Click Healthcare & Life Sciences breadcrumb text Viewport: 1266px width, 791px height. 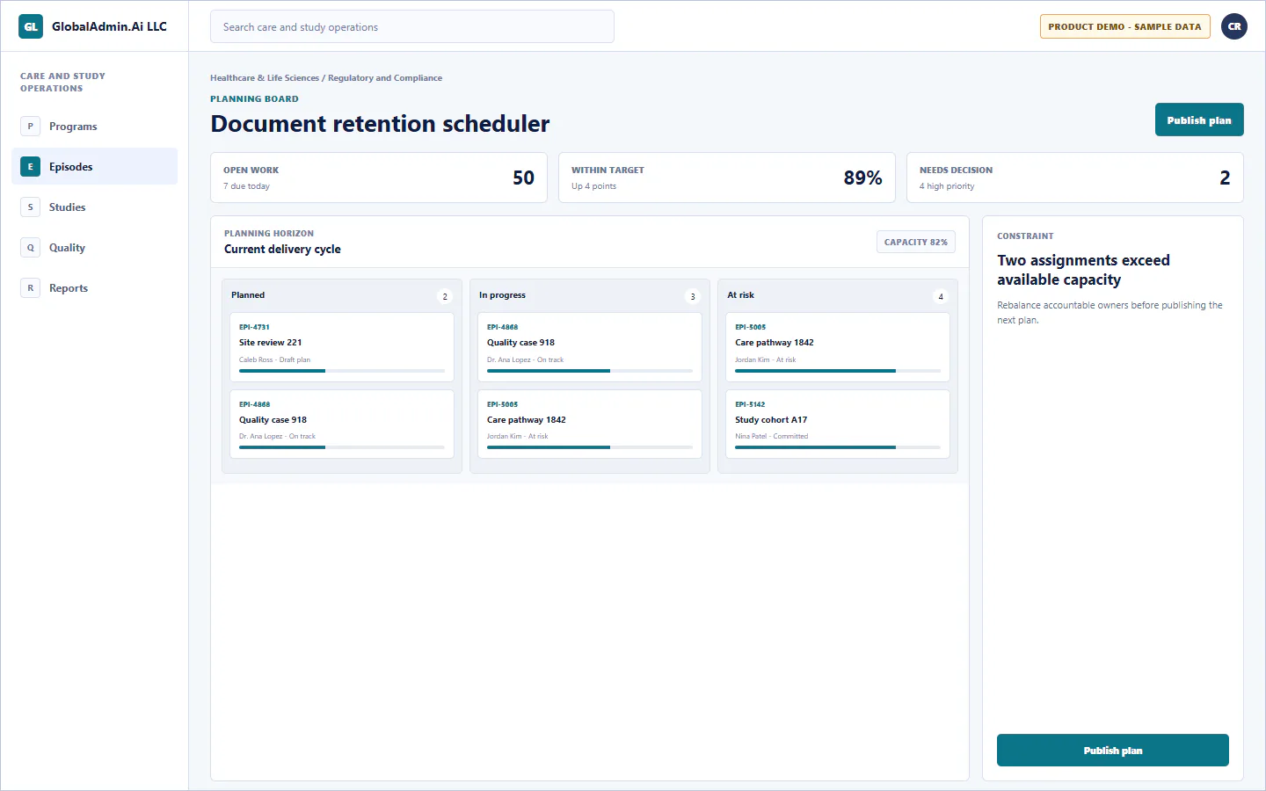point(265,78)
